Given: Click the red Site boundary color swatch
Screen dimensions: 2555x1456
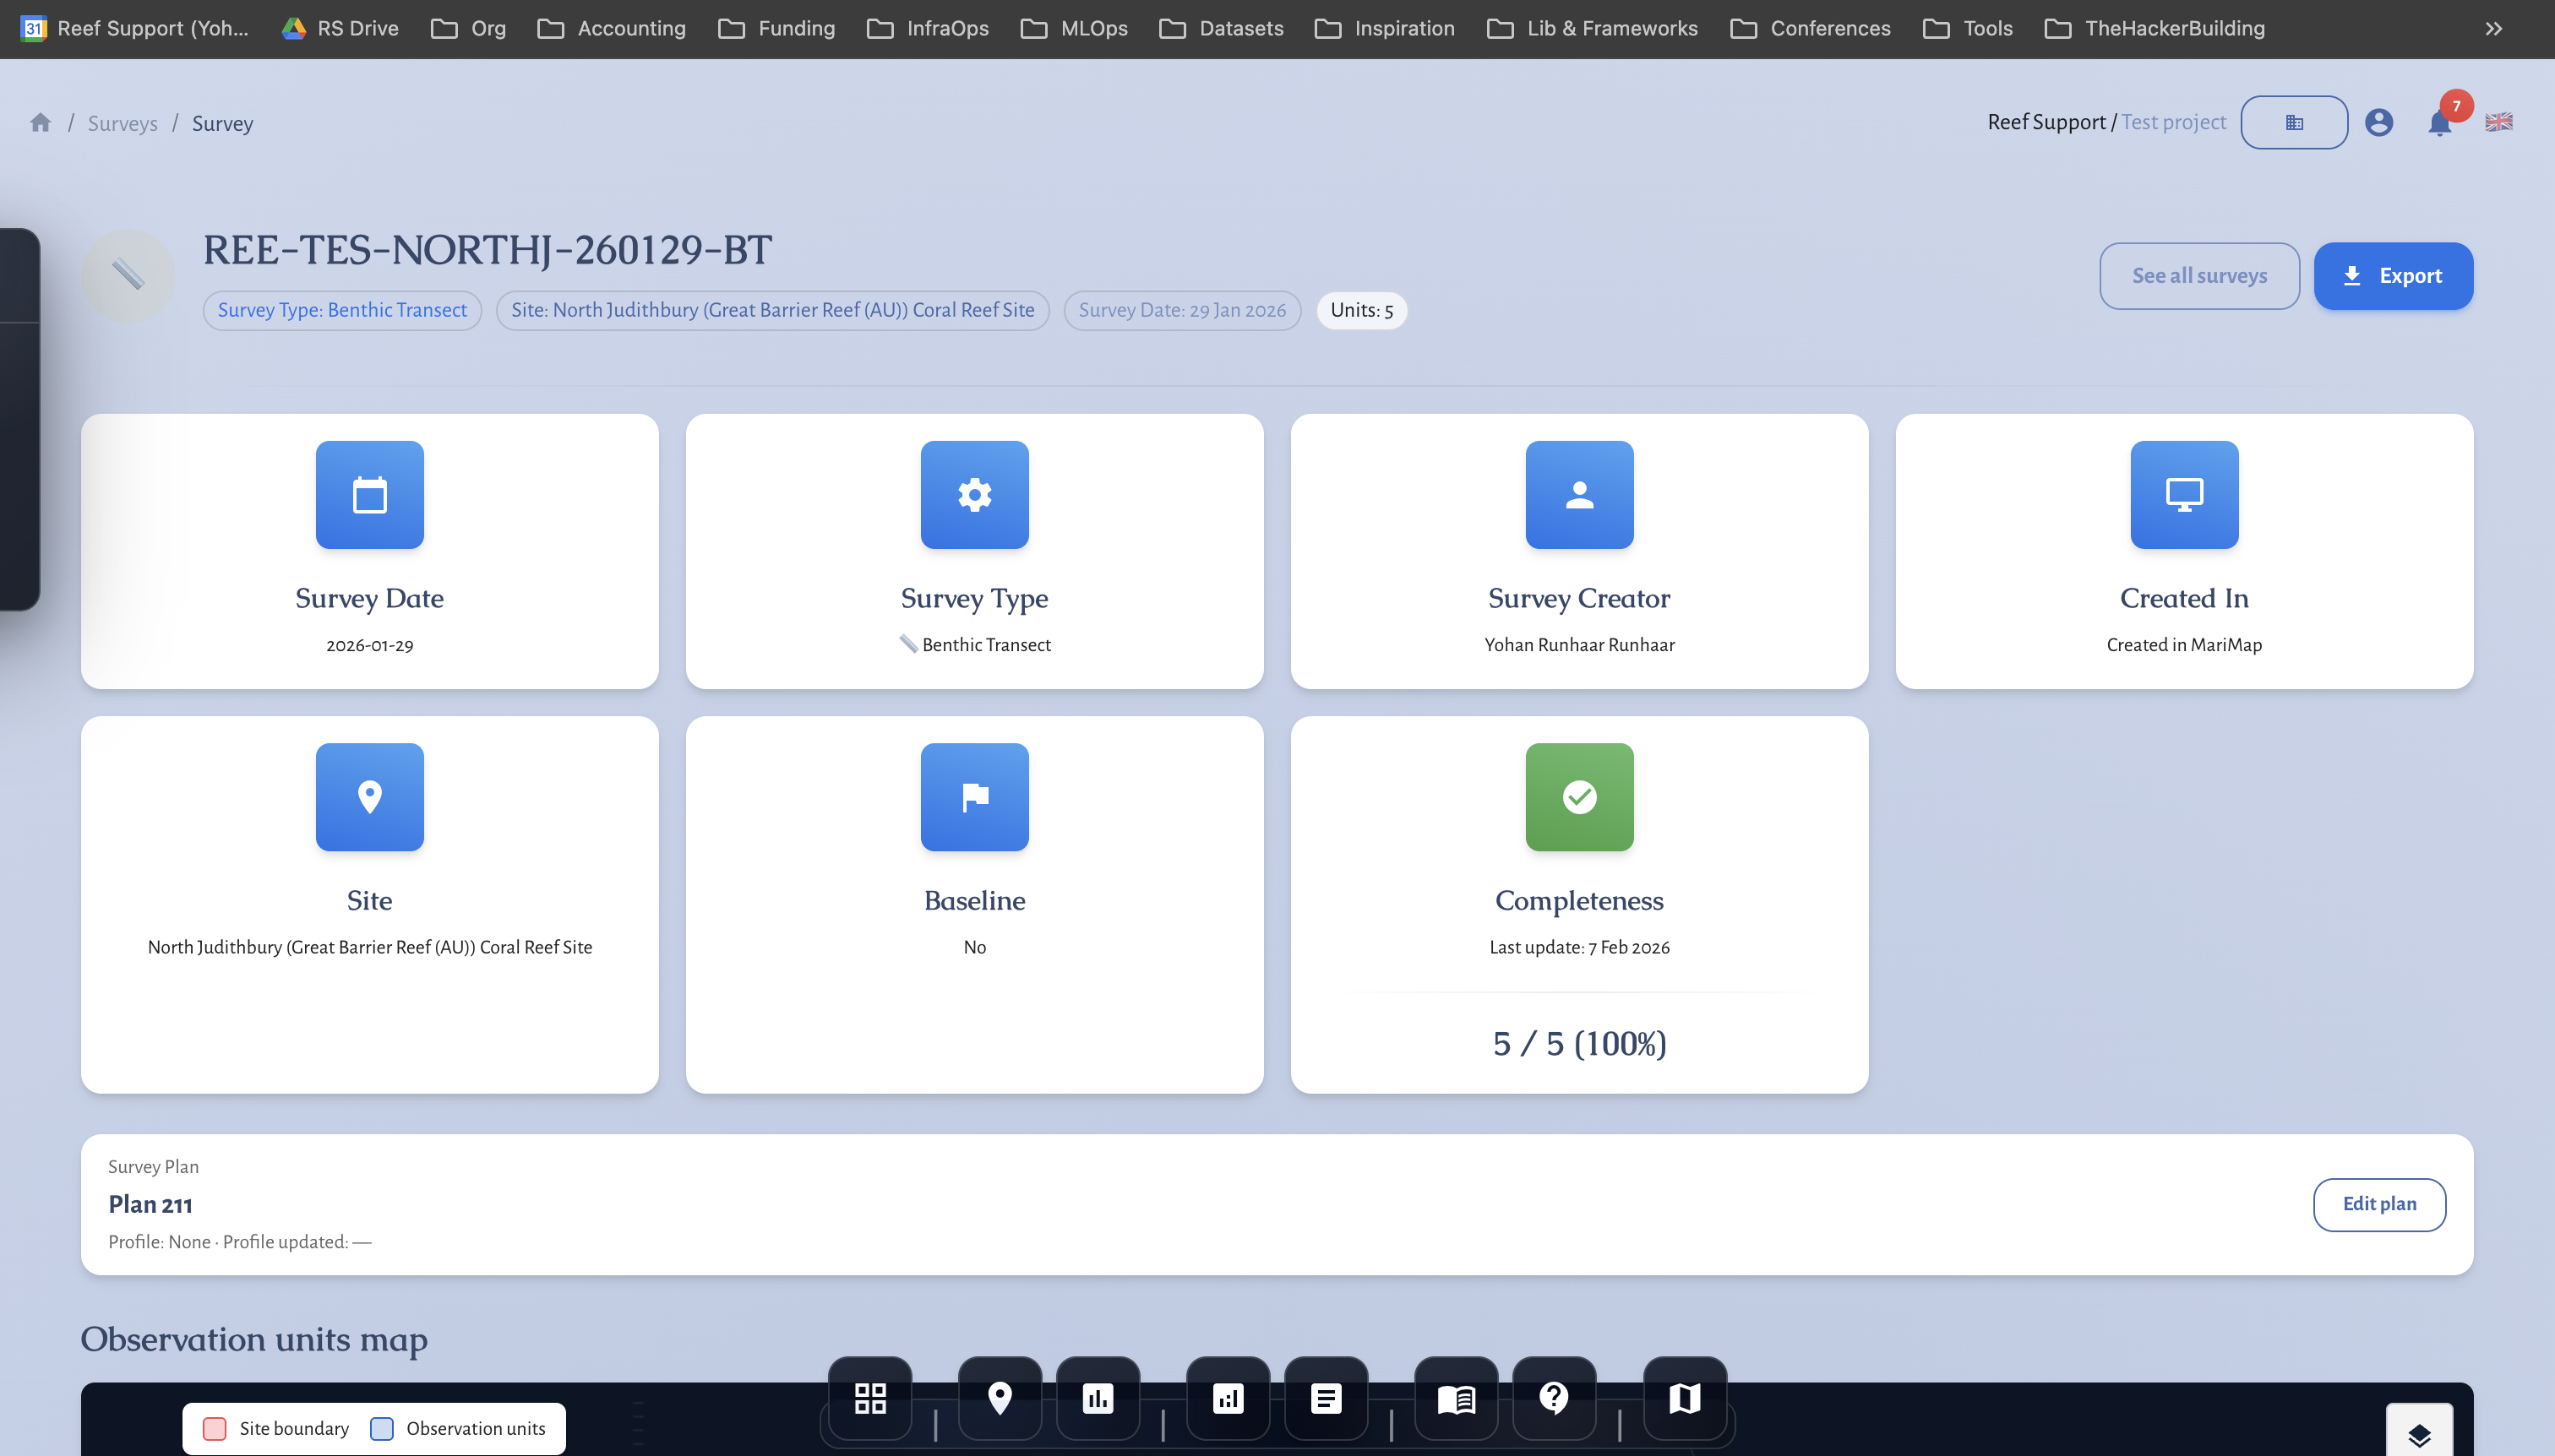Looking at the screenshot, I should click(215, 1428).
